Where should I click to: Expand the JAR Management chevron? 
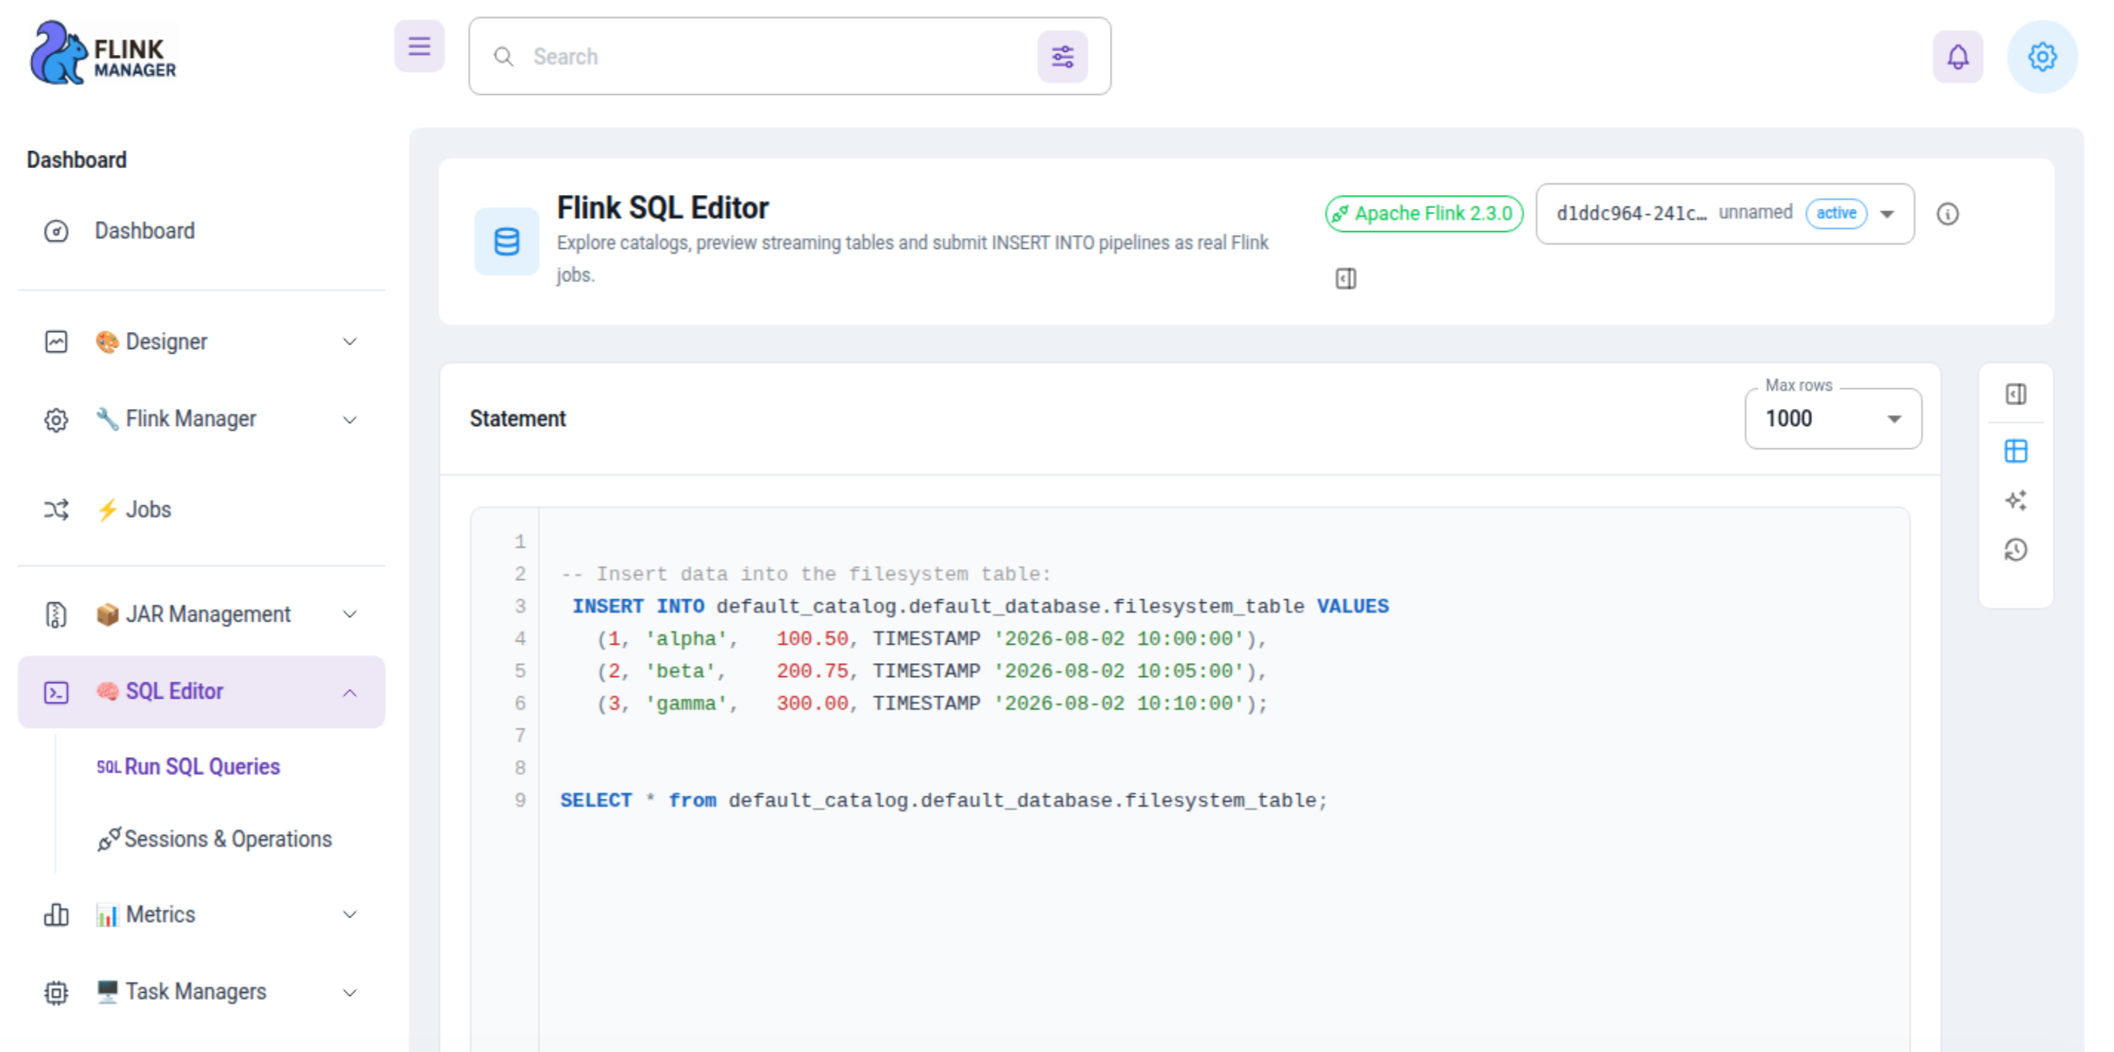point(350,614)
